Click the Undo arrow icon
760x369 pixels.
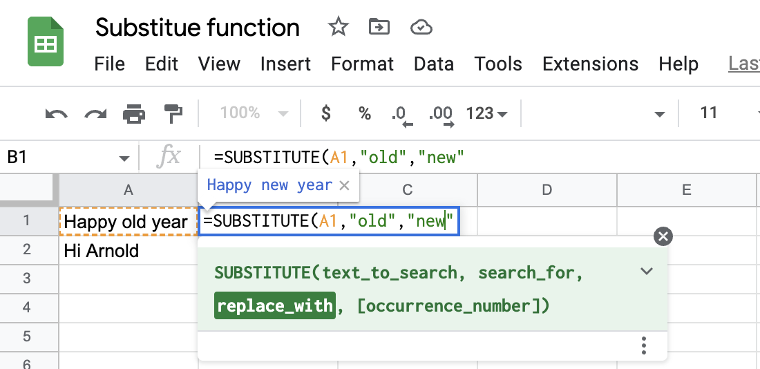tap(56, 113)
